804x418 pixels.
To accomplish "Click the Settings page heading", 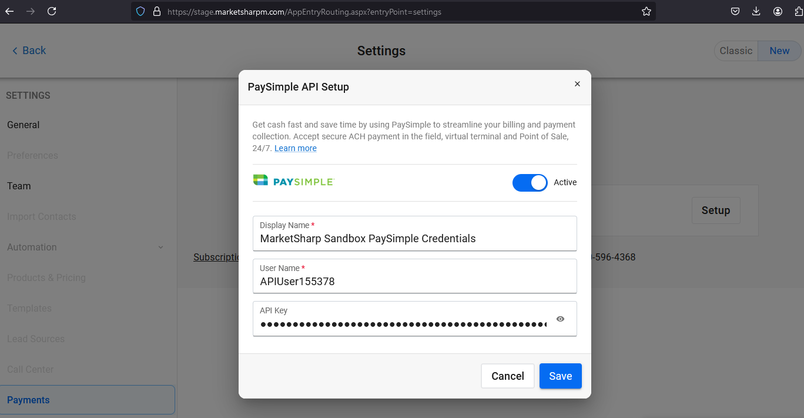I will (x=381, y=51).
